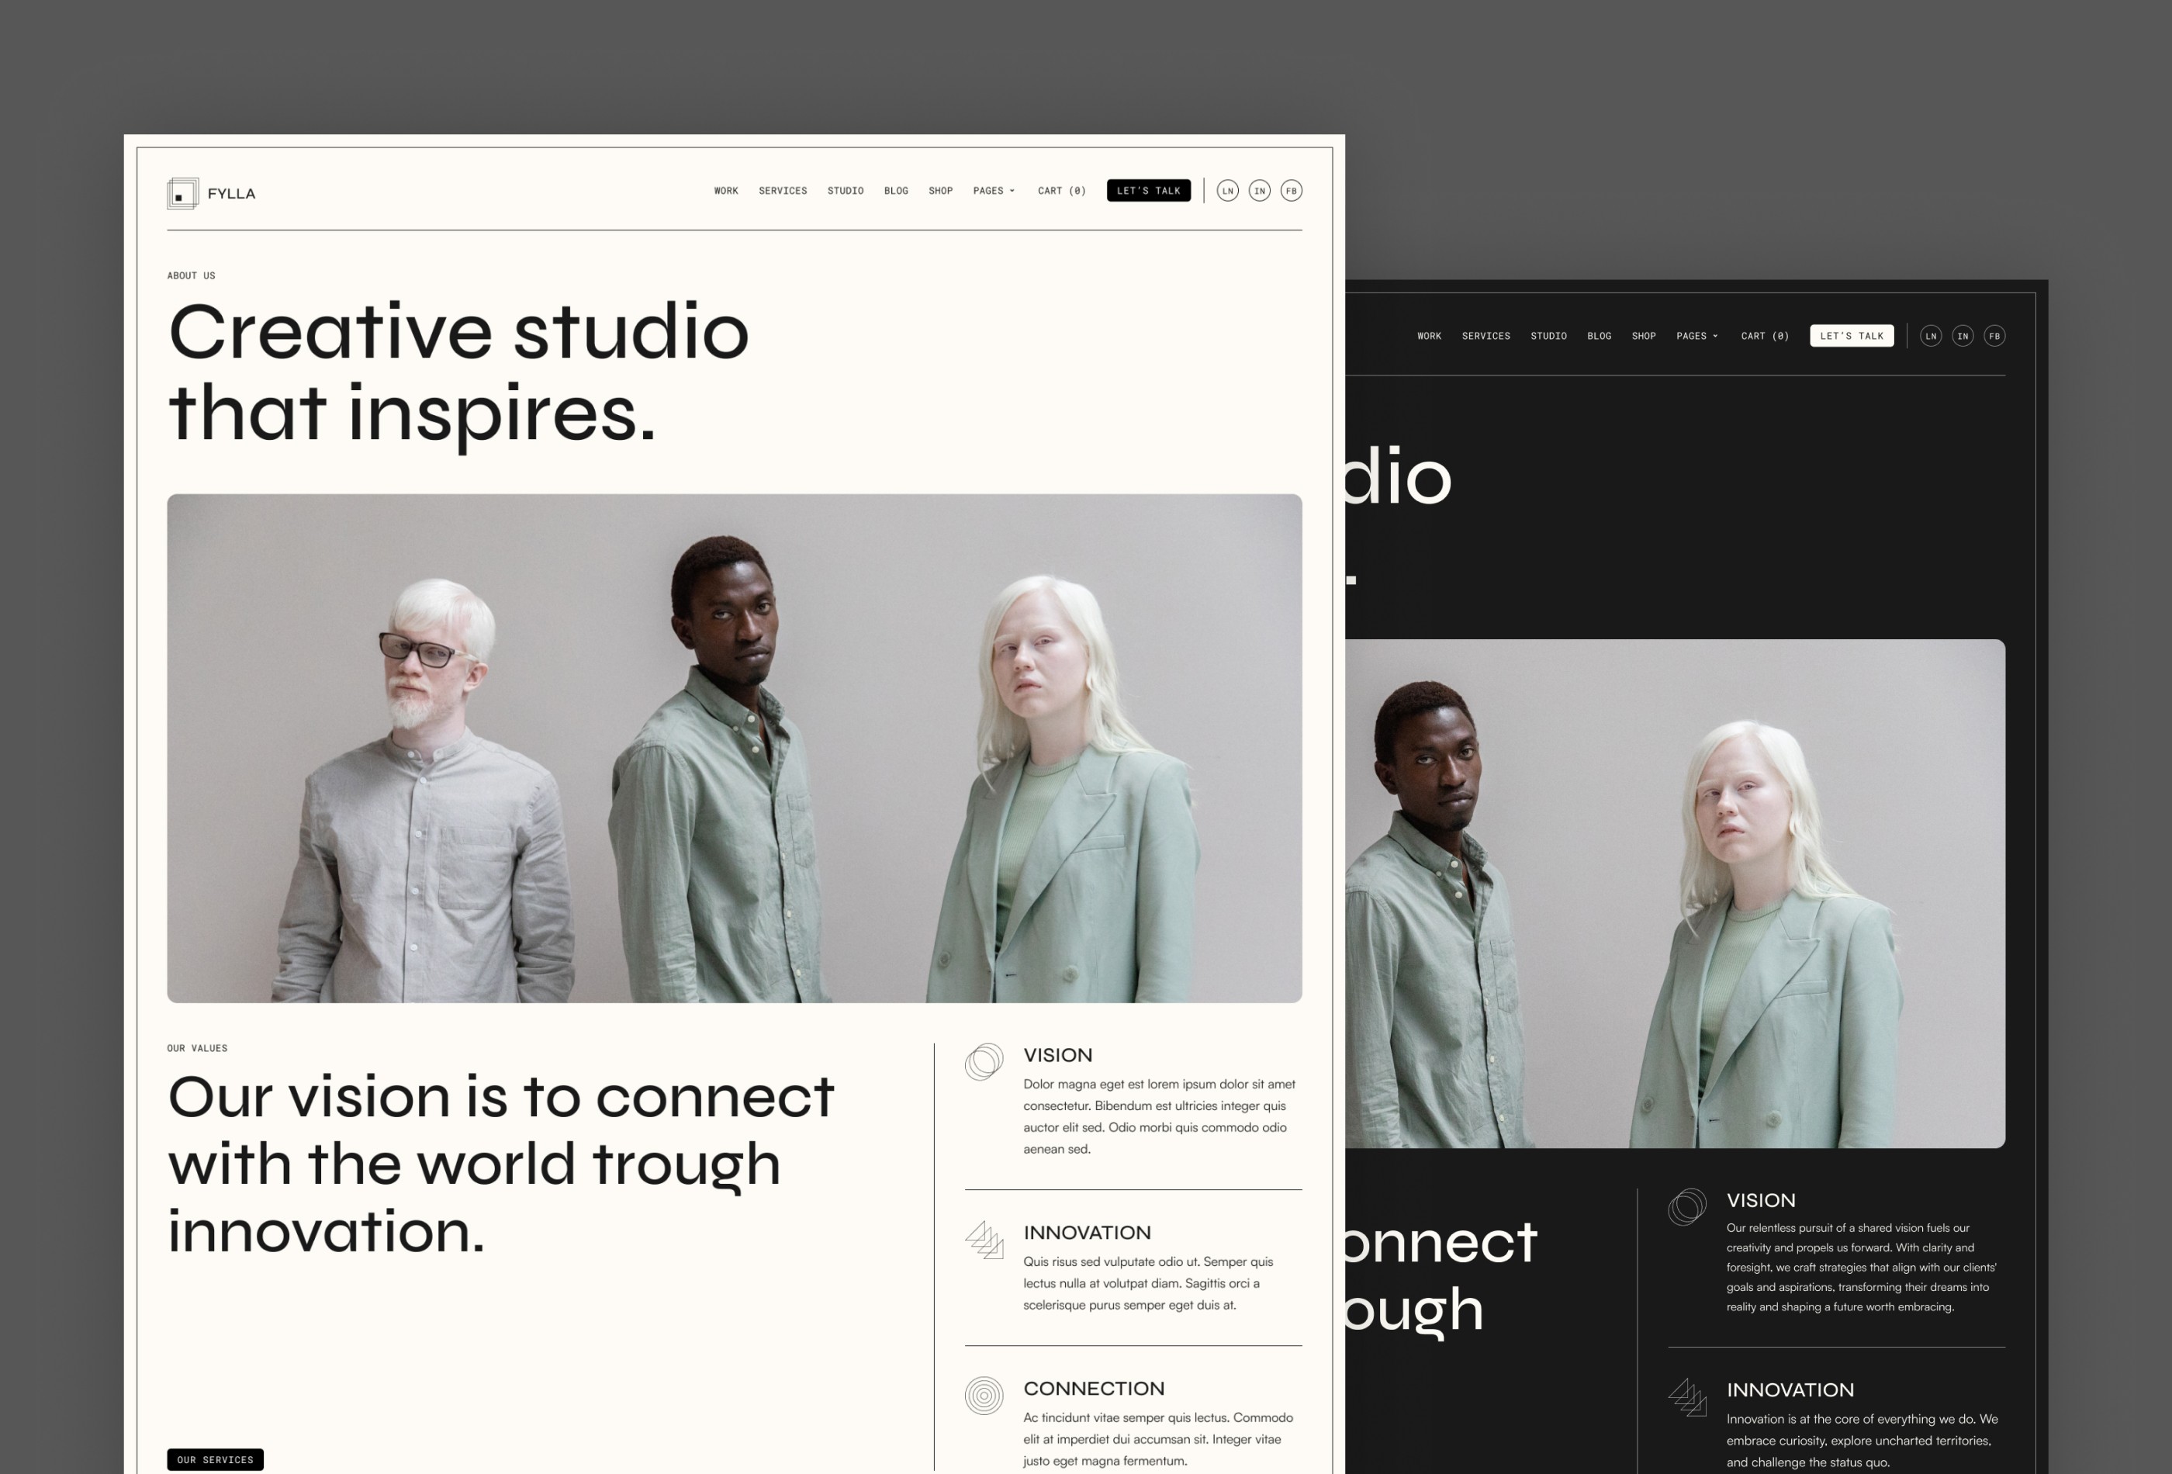Open IN social icon on dark page

point(1963,336)
